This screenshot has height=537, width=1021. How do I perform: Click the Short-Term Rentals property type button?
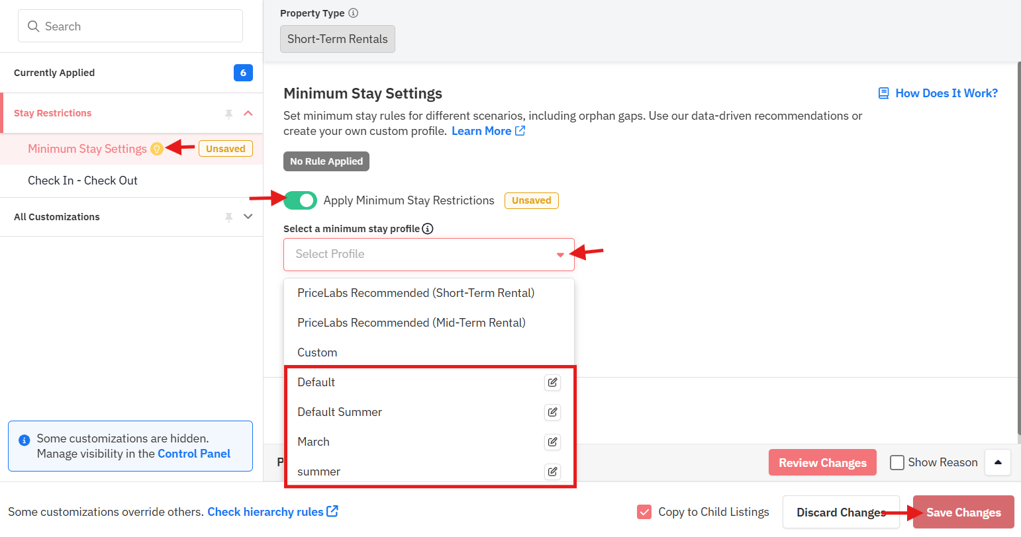click(338, 39)
